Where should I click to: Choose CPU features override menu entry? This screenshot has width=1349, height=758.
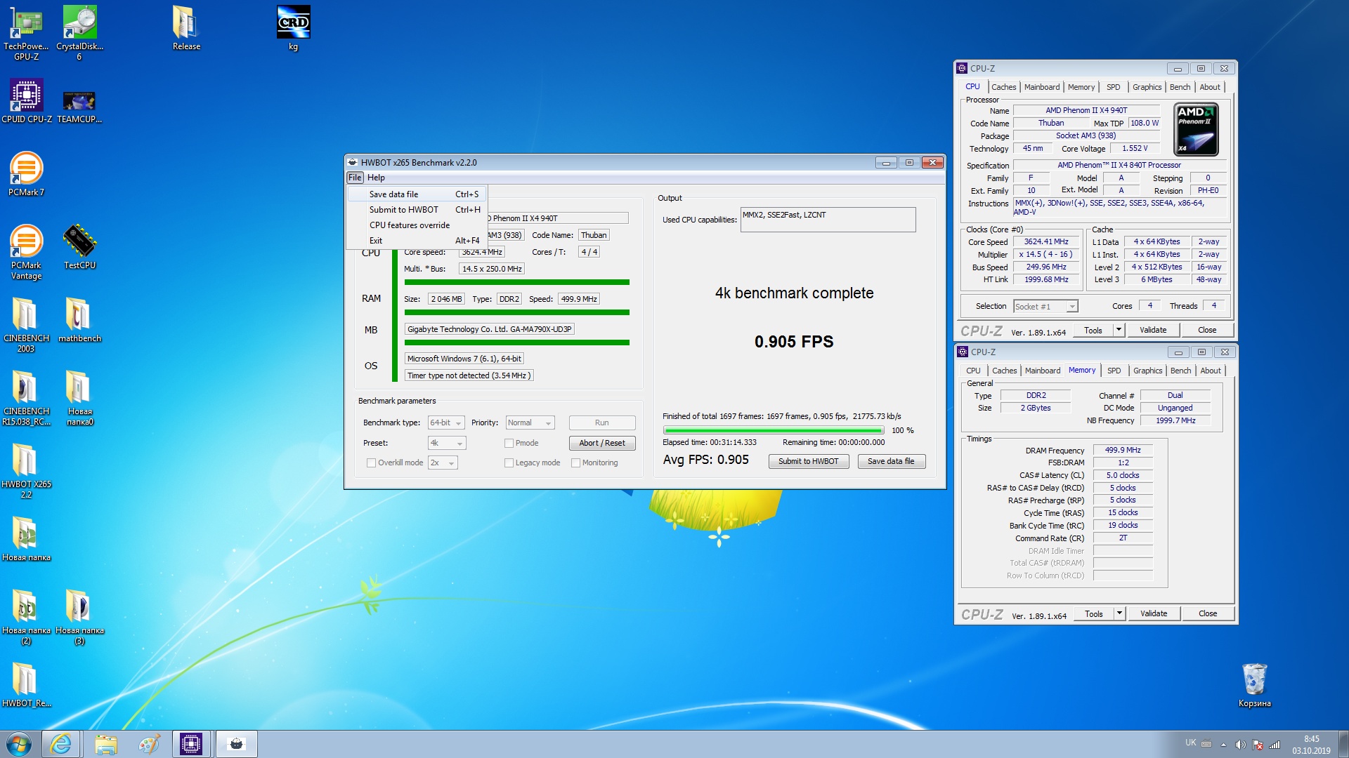pos(417,225)
